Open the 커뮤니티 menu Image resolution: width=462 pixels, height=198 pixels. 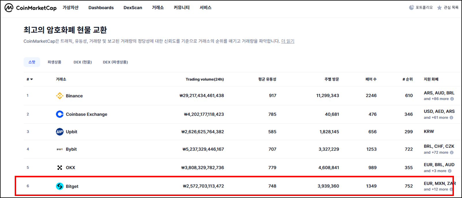182,7
